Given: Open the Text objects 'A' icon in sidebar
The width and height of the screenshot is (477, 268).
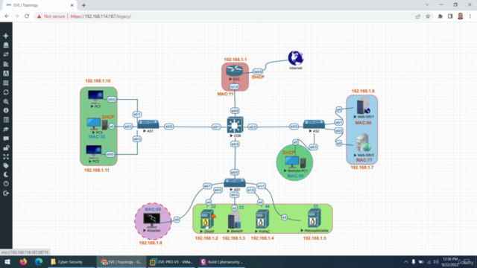Looking at the screenshot, I should [x=6, y=73].
